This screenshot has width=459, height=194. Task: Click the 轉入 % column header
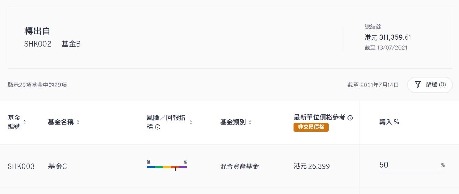click(389, 122)
